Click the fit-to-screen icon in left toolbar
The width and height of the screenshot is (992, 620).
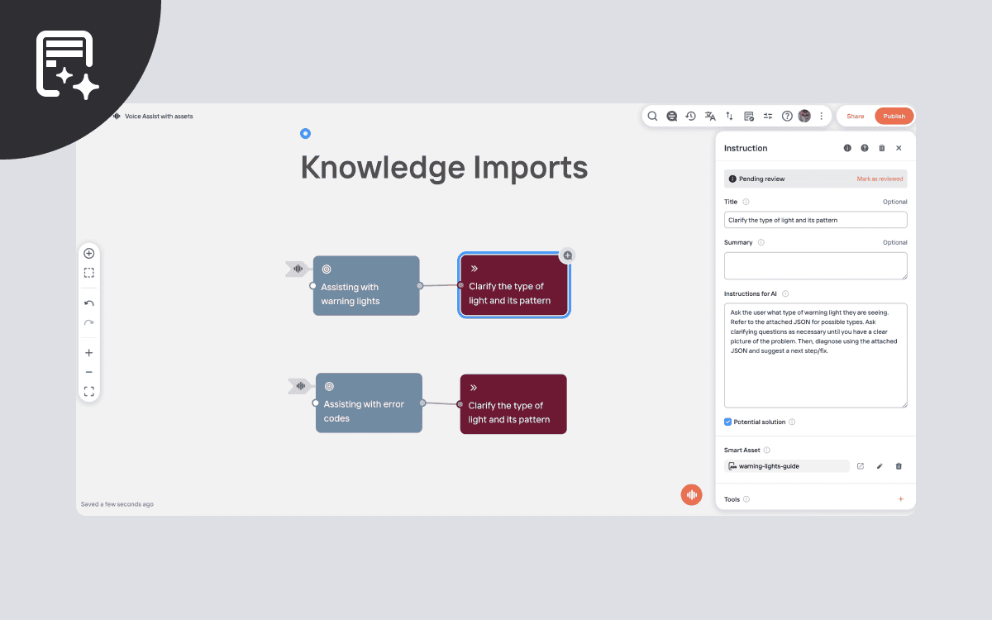coord(89,391)
